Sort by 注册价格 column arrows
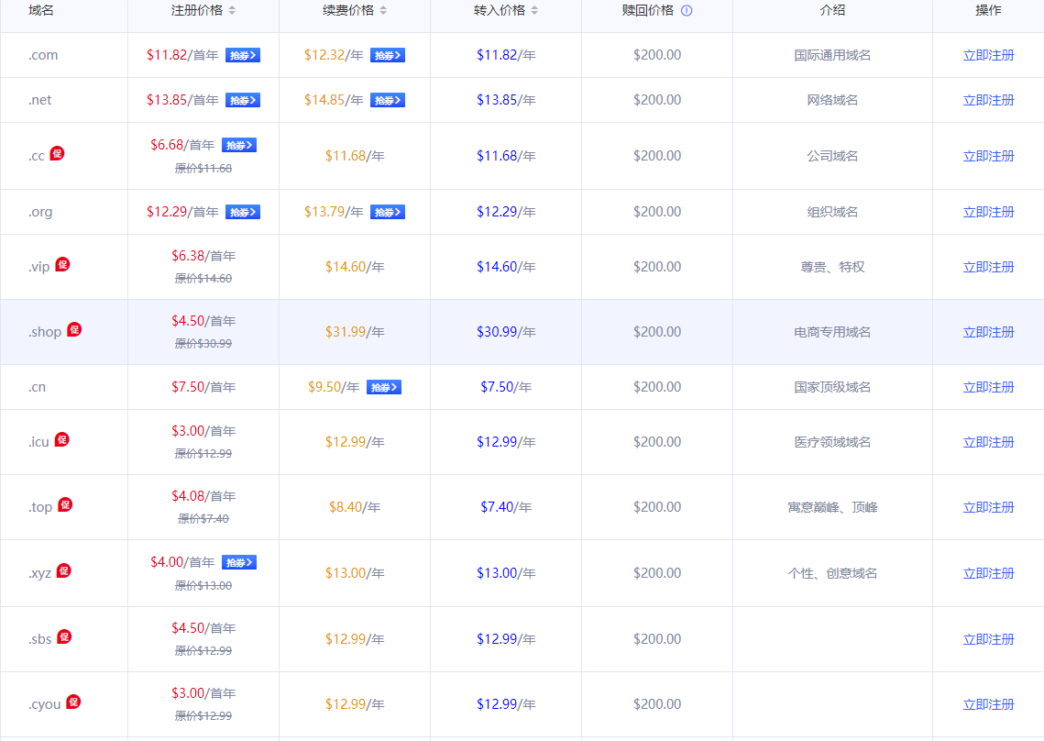 click(232, 11)
